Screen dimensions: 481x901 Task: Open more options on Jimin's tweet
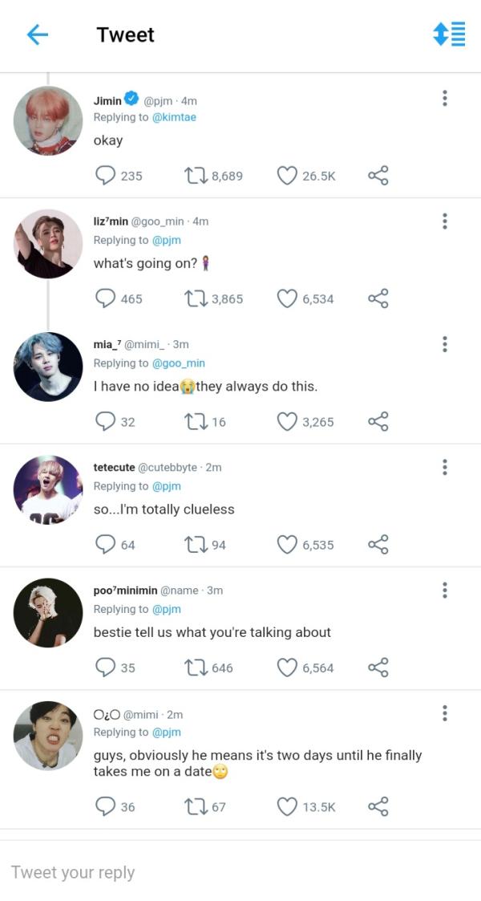coord(445,99)
